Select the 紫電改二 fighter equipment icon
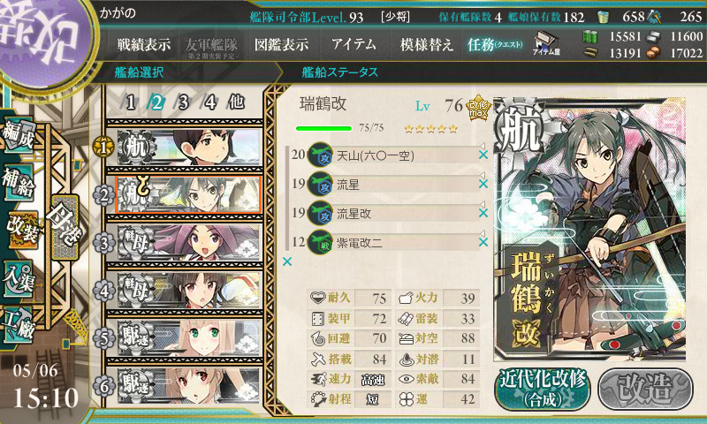This screenshot has height=424, width=707. tap(320, 242)
